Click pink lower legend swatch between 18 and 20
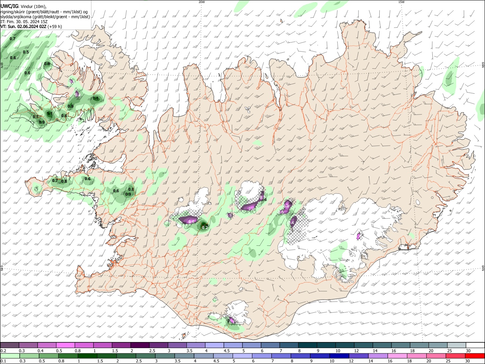The image size is (485, 364). (x=416, y=356)
